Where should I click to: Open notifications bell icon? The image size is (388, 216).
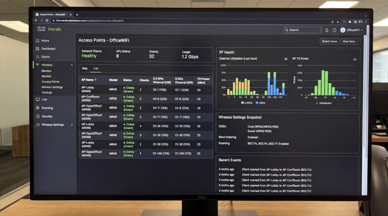327,30
